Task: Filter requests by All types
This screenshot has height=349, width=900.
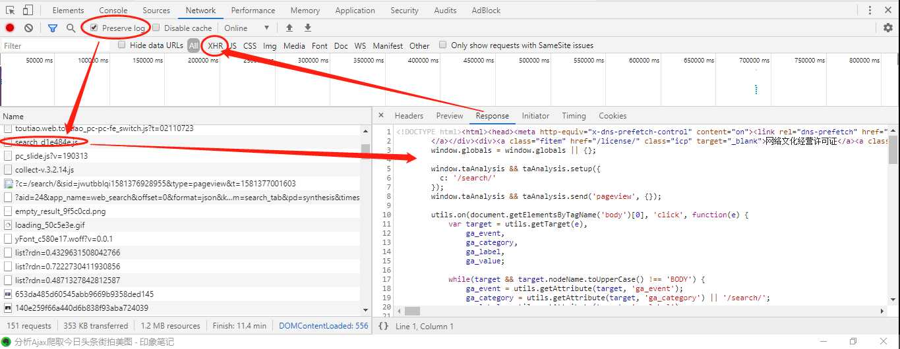Action: tap(193, 45)
